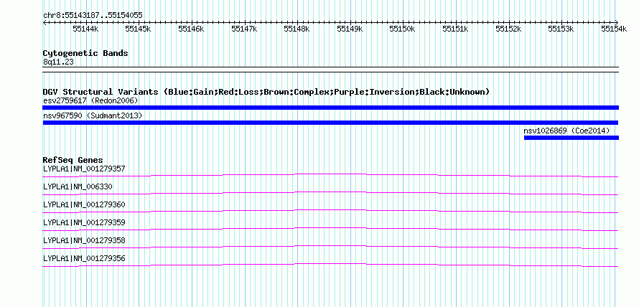Click the 55153k ruler tick label
This screenshot has width=639, height=307.
561,29
